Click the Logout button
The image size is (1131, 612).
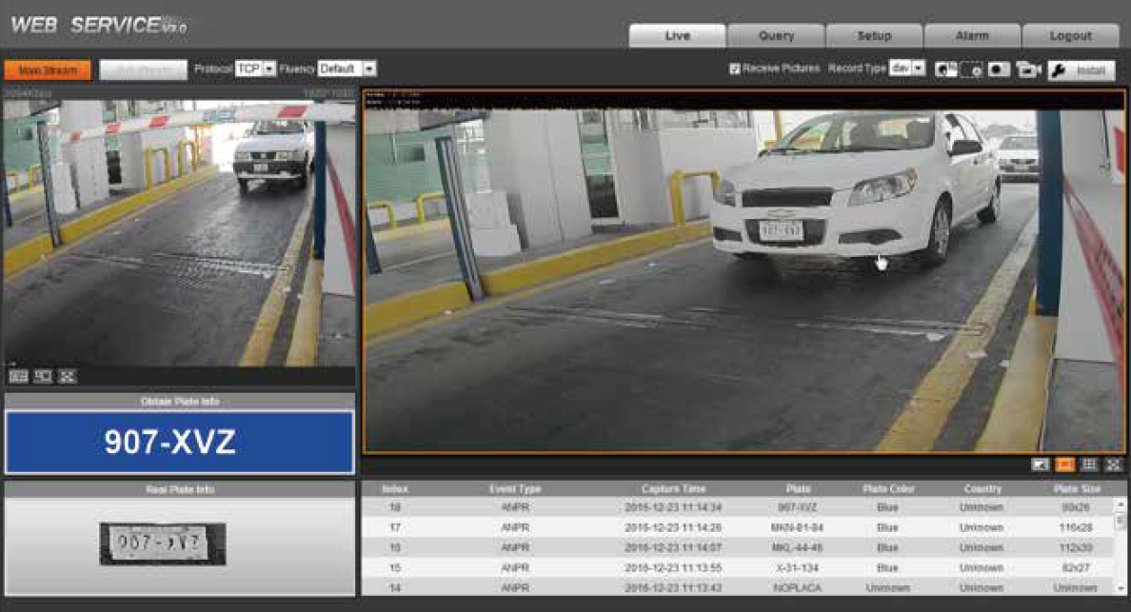point(1071,34)
